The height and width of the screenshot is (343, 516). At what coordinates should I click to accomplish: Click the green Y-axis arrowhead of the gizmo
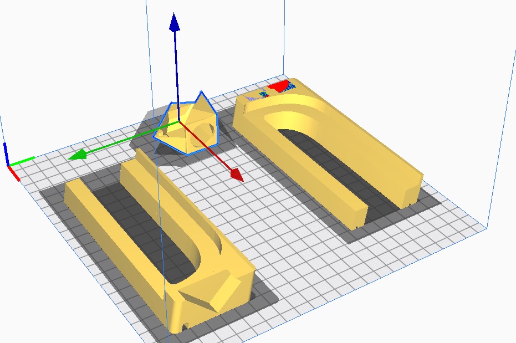tap(77, 155)
